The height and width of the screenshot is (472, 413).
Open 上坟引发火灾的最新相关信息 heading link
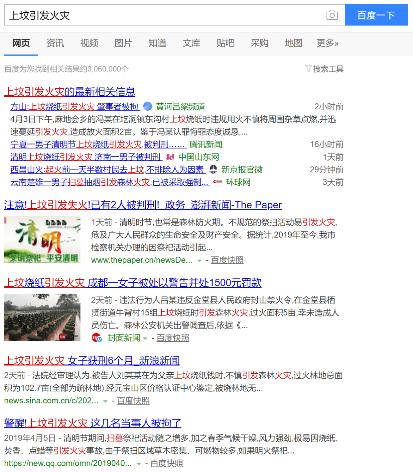coord(70,92)
